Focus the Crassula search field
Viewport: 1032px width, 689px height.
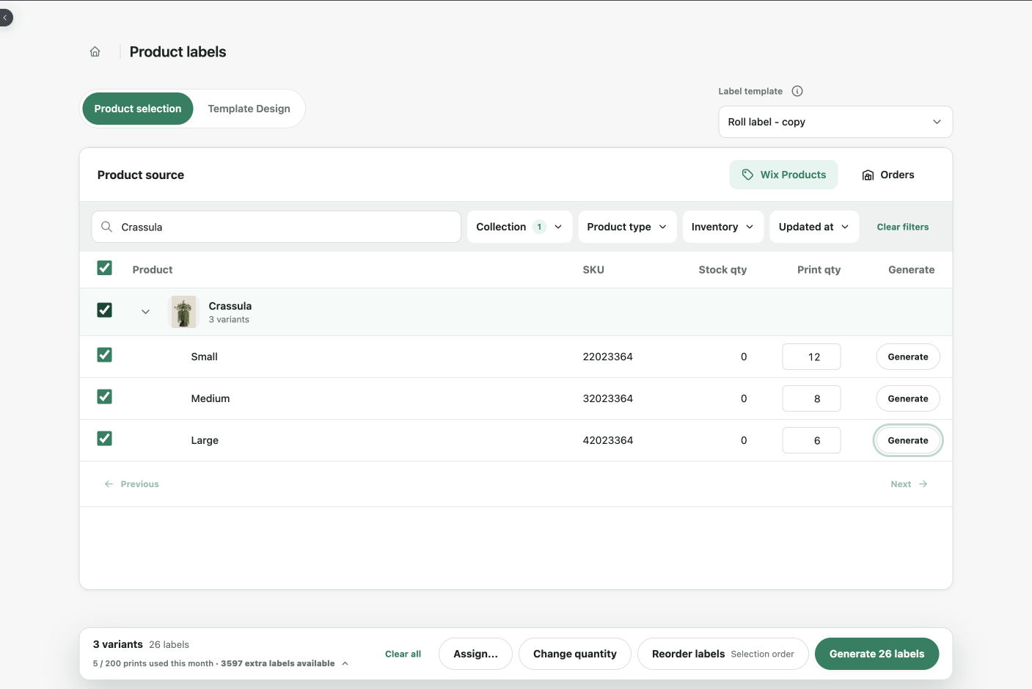click(277, 227)
